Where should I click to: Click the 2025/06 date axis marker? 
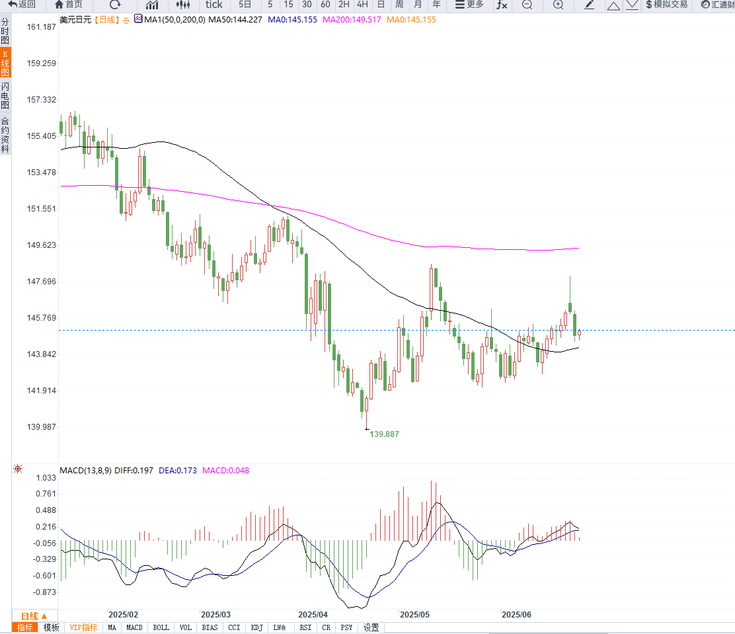point(516,615)
